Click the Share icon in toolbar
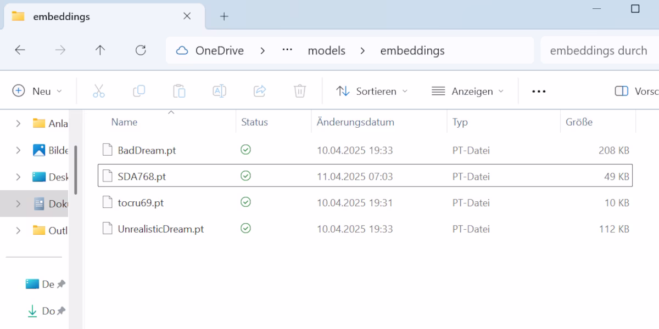659x329 pixels. 260,91
